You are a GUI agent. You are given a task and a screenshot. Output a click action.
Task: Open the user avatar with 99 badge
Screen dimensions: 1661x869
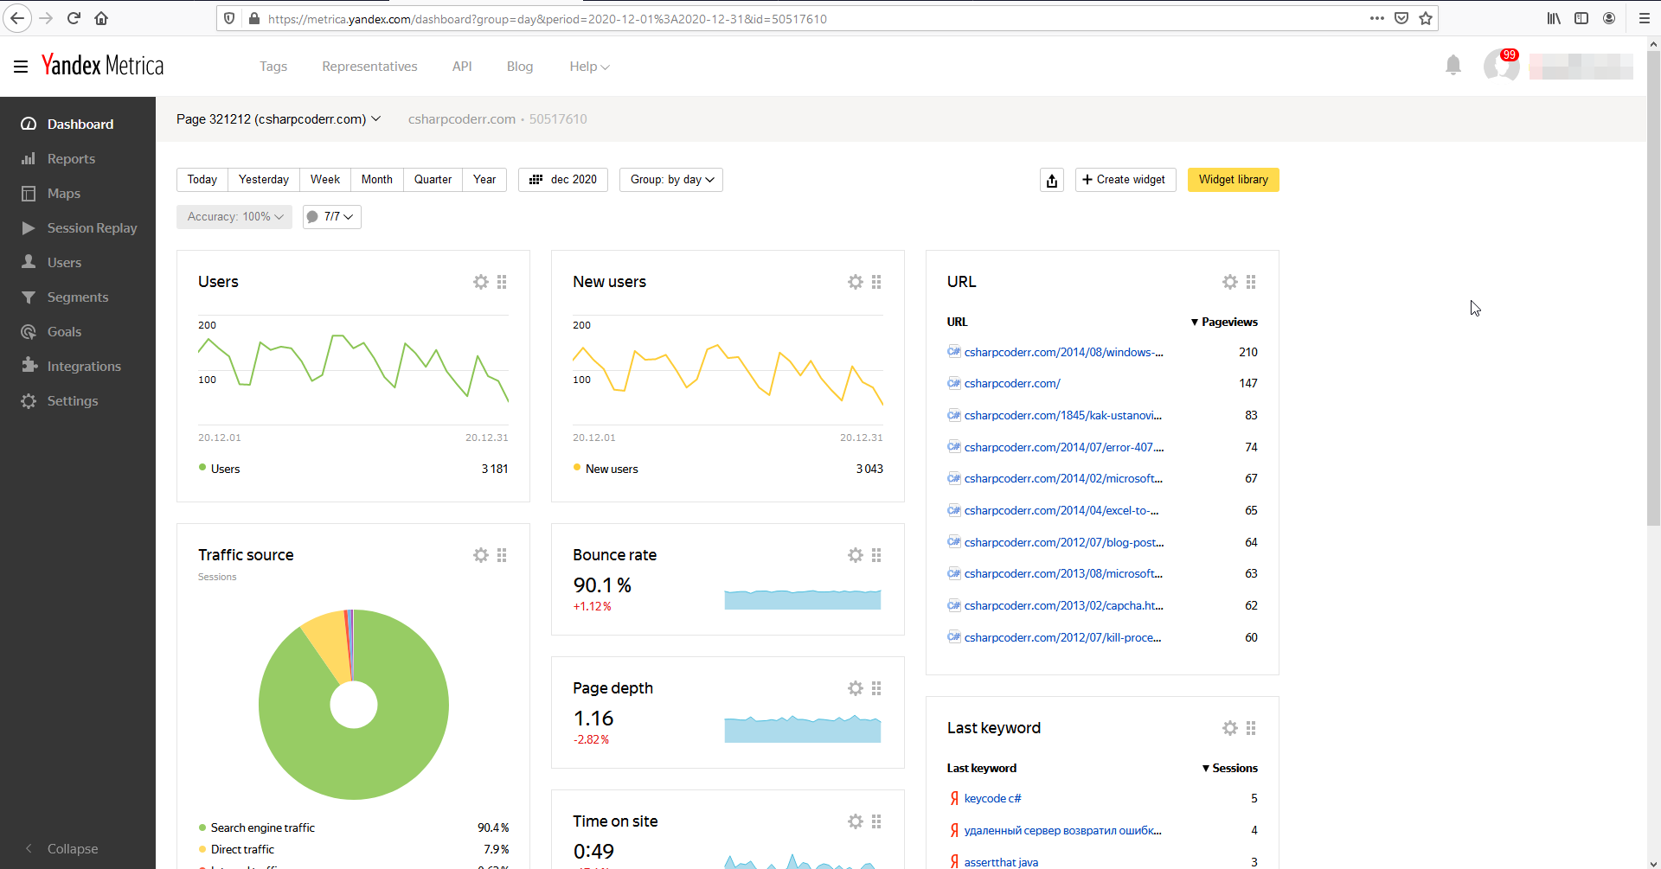tap(1501, 66)
